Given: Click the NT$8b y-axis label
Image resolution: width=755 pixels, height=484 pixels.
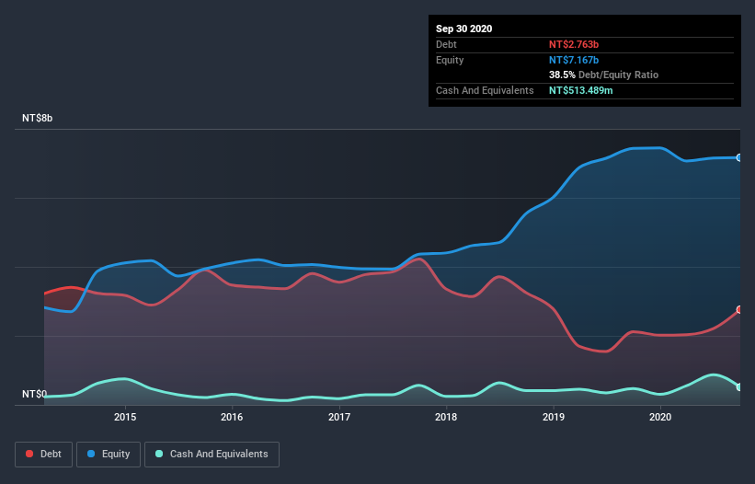Looking at the screenshot, I should coord(37,118).
